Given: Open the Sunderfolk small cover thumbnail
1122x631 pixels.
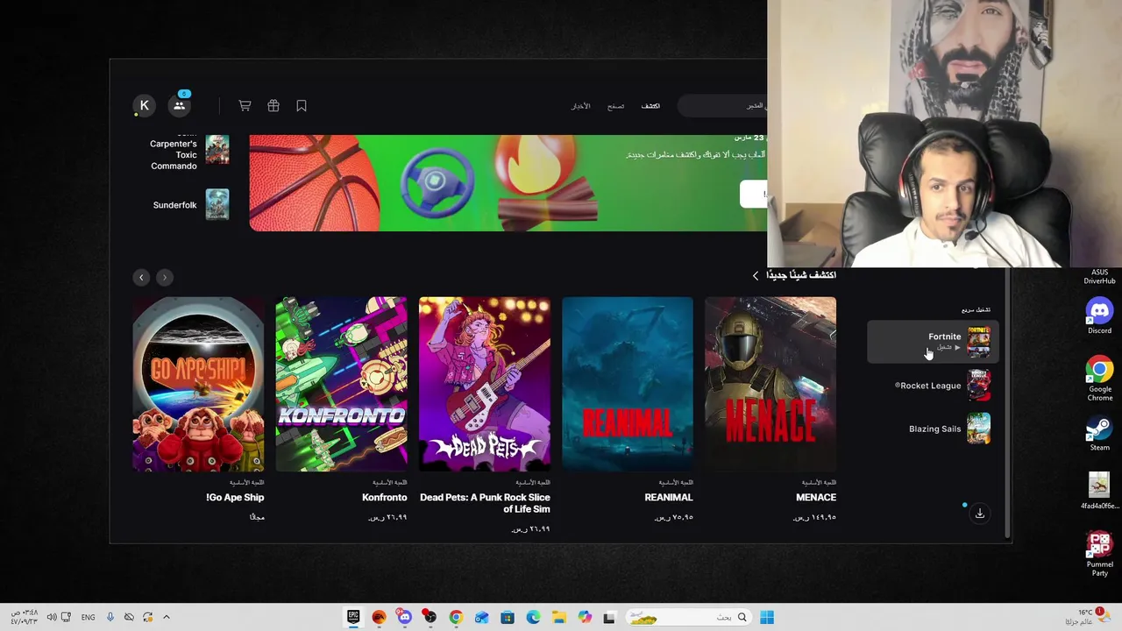Looking at the screenshot, I should pyautogui.click(x=217, y=204).
